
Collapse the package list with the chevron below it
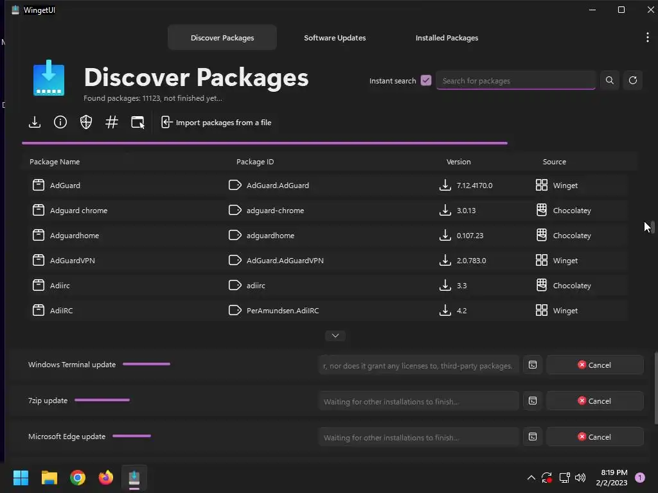[335, 336]
